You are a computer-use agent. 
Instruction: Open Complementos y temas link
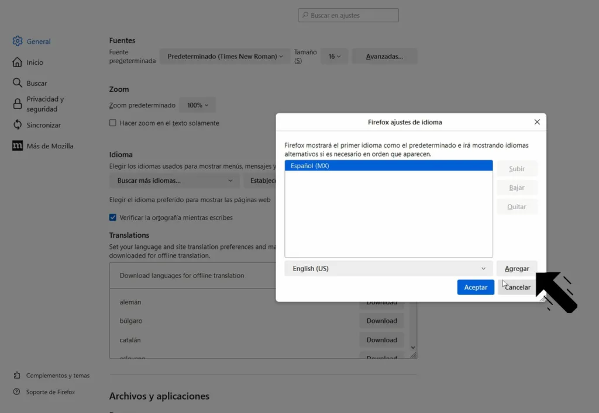(58, 375)
